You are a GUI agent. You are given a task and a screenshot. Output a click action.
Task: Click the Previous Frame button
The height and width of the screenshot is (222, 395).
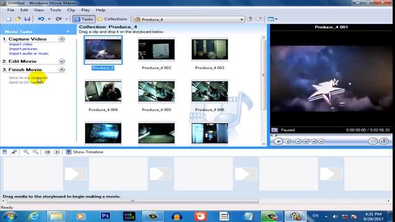coord(306,141)
